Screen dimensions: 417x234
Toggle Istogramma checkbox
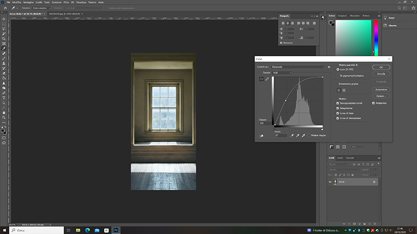pyautogui.click(x=338, y=108)
